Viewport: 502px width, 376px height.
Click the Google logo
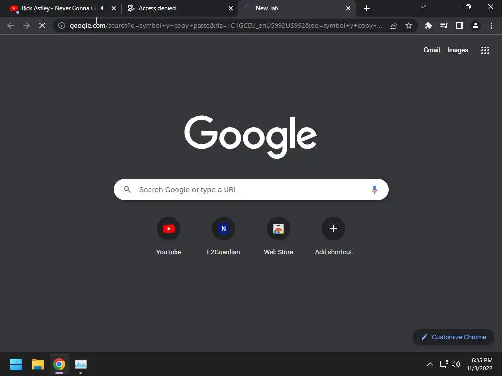click(x=251, y=137)
